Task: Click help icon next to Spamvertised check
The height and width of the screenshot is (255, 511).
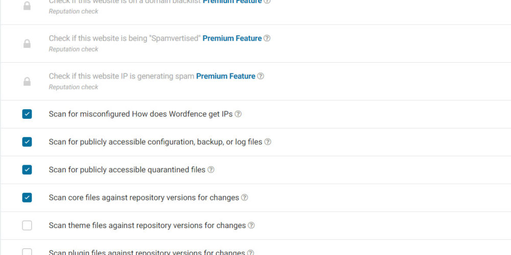Action: click(x=267, y=38)
